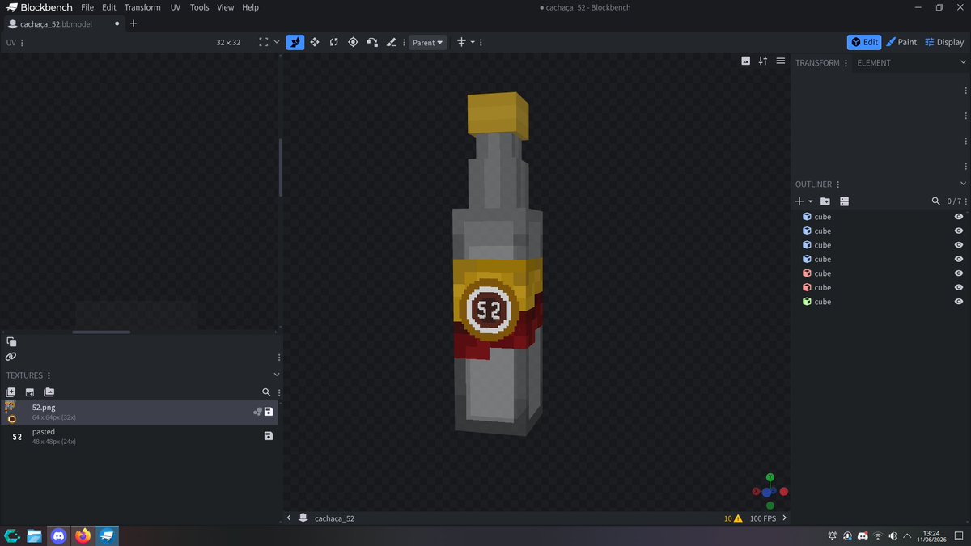Open the dropdown arrow beside pivot alignment icon
Screen dimensions: 971x546
[473, 42]
